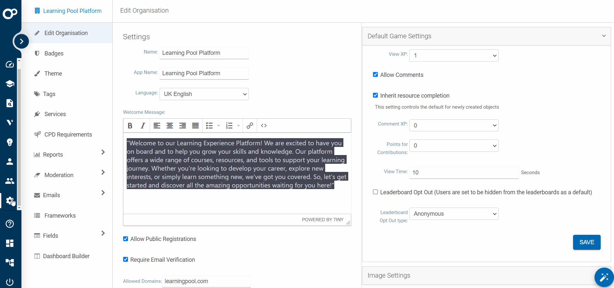Click the left rail scrollbar down arrow

click(19, 208)
